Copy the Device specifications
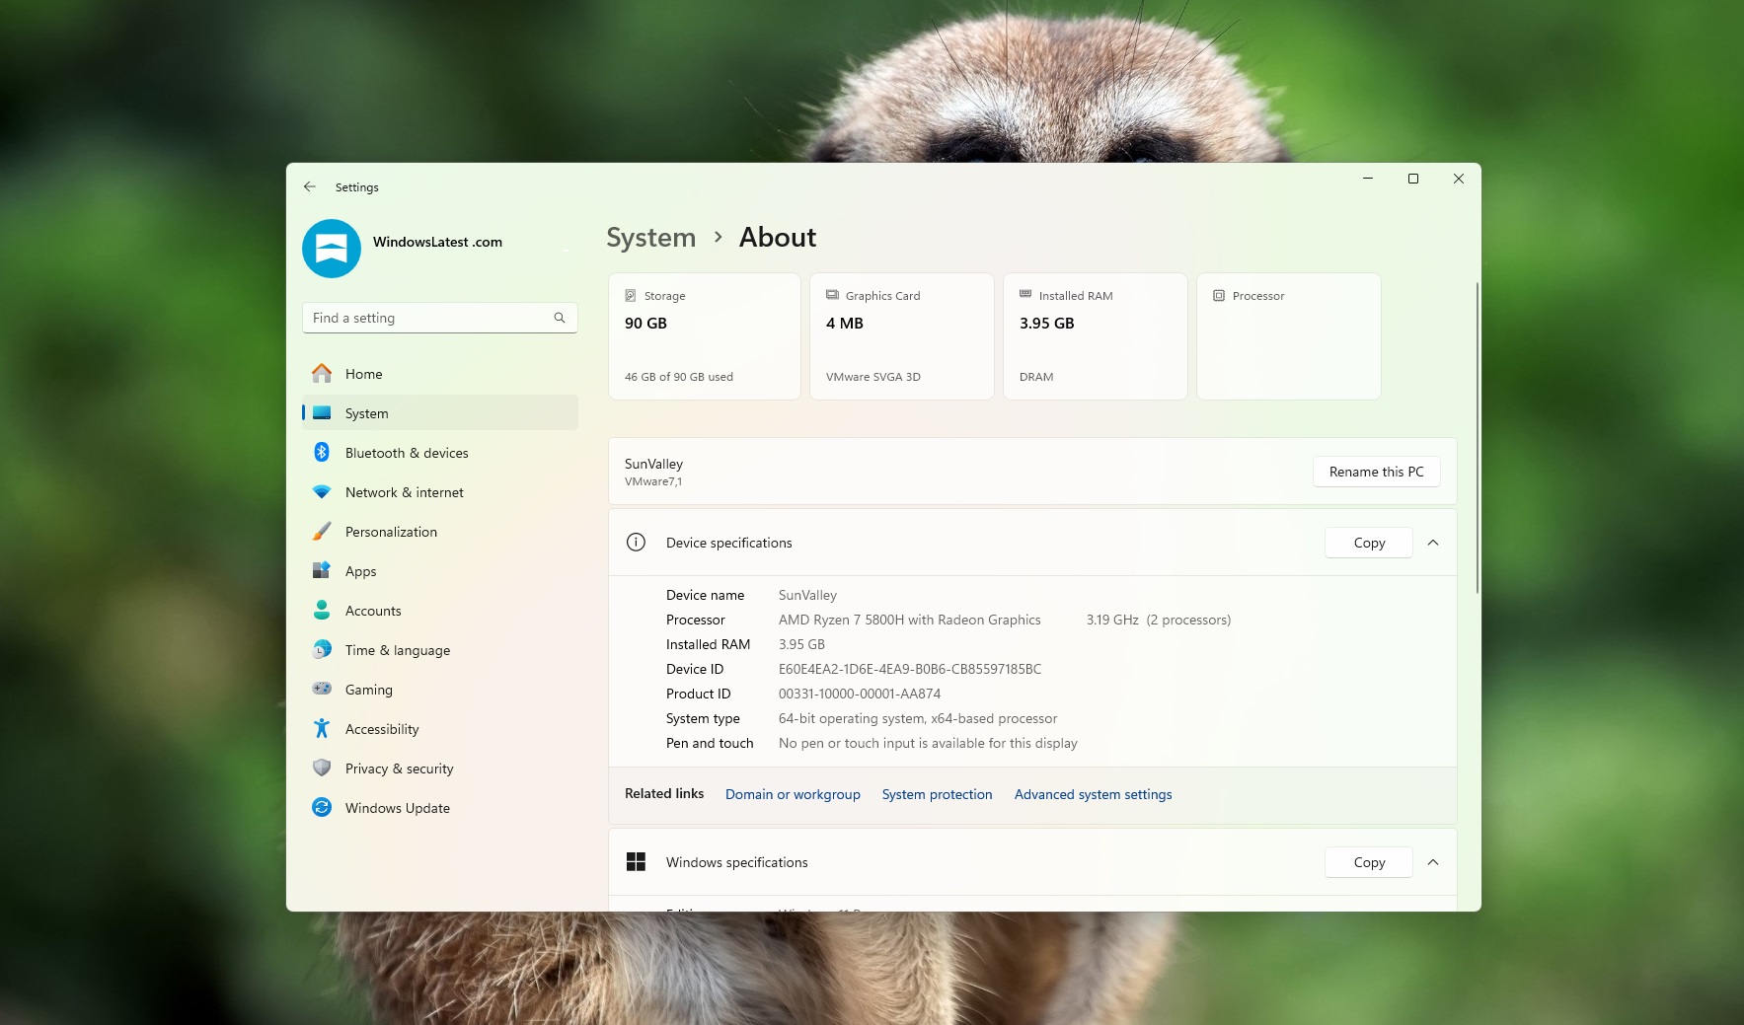The width and height of the screenshot is (1744, 1025). (1368, 542)
